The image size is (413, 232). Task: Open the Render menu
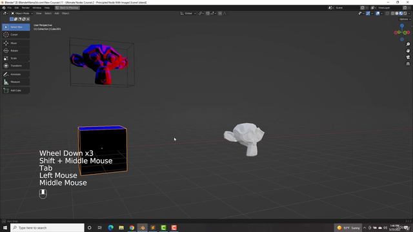(26, 8)
